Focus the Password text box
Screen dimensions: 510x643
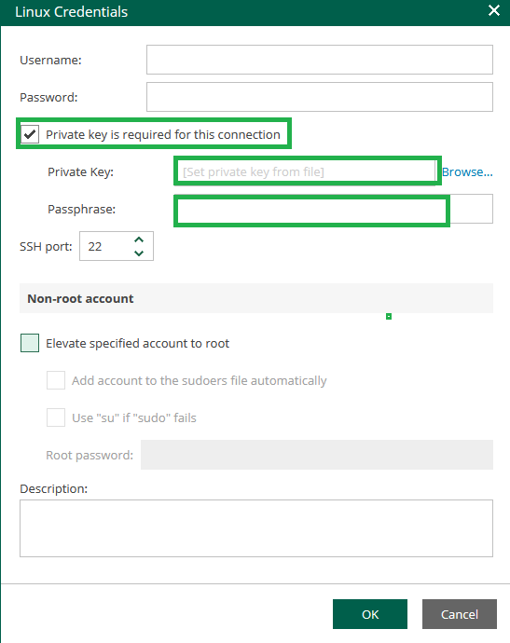(x=320, y=97)
